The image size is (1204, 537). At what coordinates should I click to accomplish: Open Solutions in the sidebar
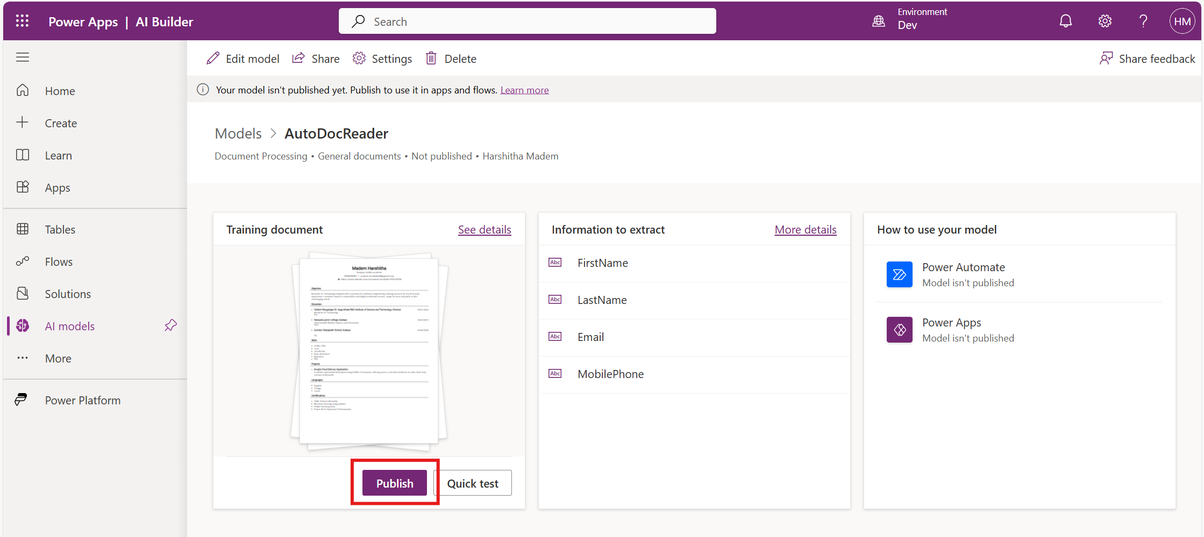click(68, 294)
